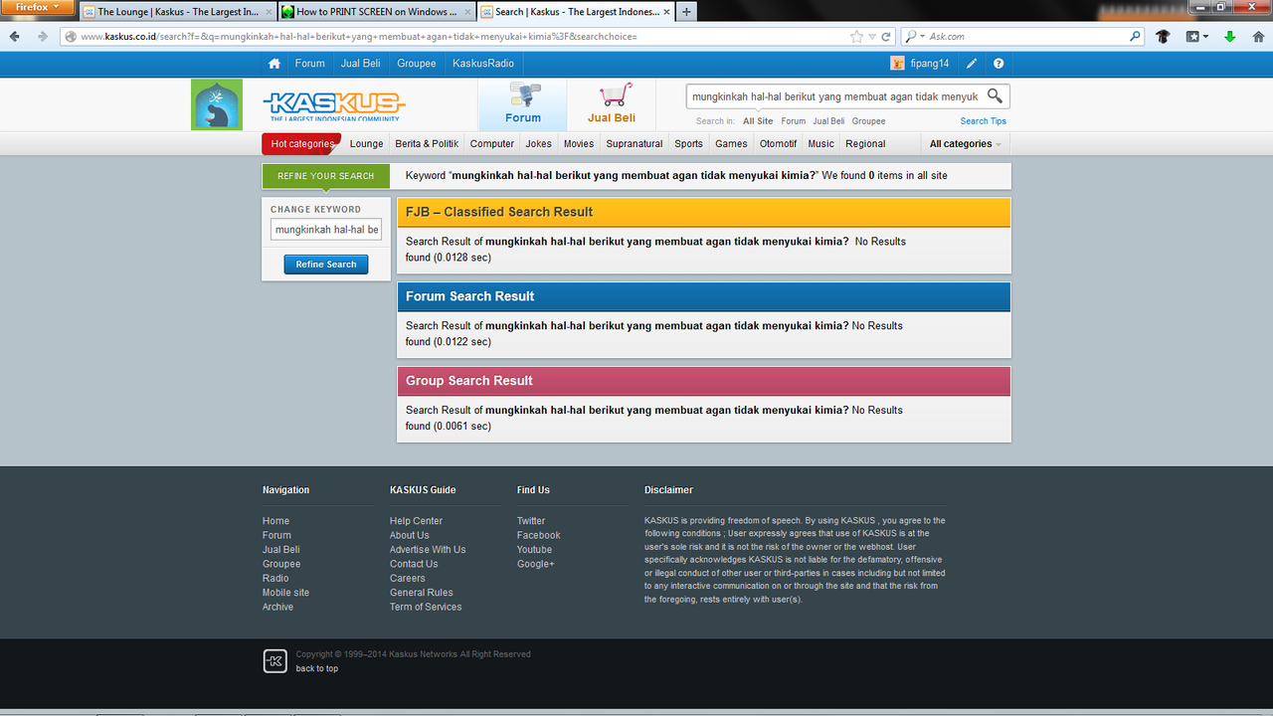Open the fipang14 user profile link

point(930,64)
